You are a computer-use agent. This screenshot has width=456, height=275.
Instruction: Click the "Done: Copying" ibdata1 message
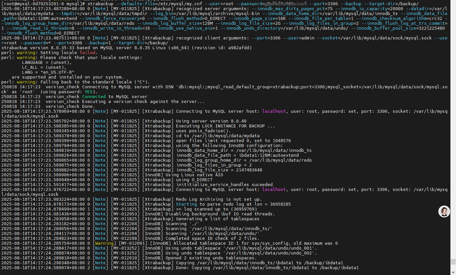[x=267, y=268]
